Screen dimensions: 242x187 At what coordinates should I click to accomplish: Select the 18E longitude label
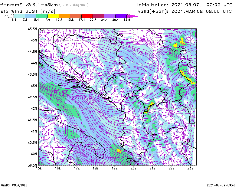(96, 168)
